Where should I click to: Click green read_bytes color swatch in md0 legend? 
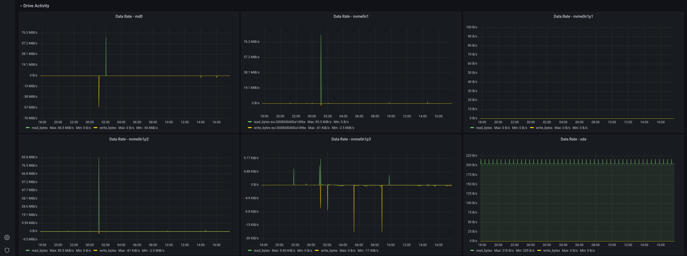(28, 128)
